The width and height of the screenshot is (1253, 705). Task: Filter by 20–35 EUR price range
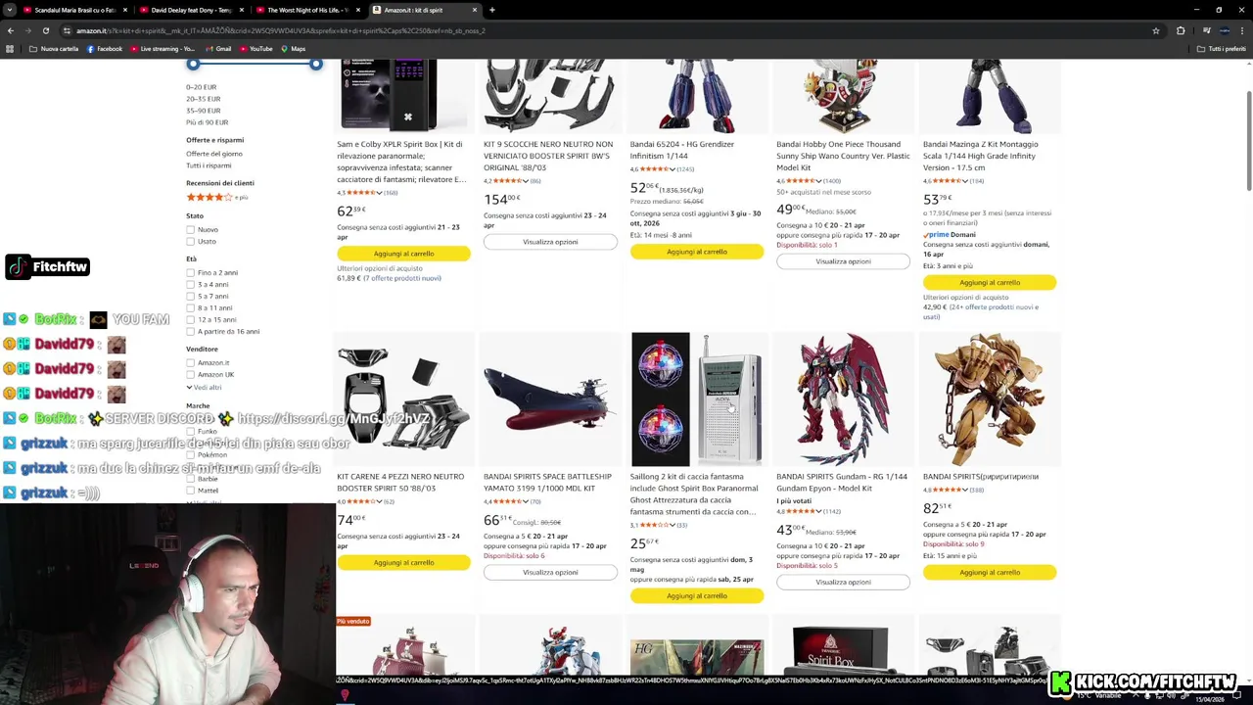203,99
